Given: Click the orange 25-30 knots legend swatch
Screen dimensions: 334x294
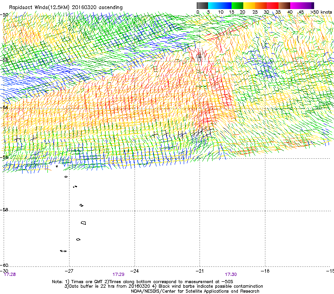Looking at the screenshot, I should tap(261, 5).
